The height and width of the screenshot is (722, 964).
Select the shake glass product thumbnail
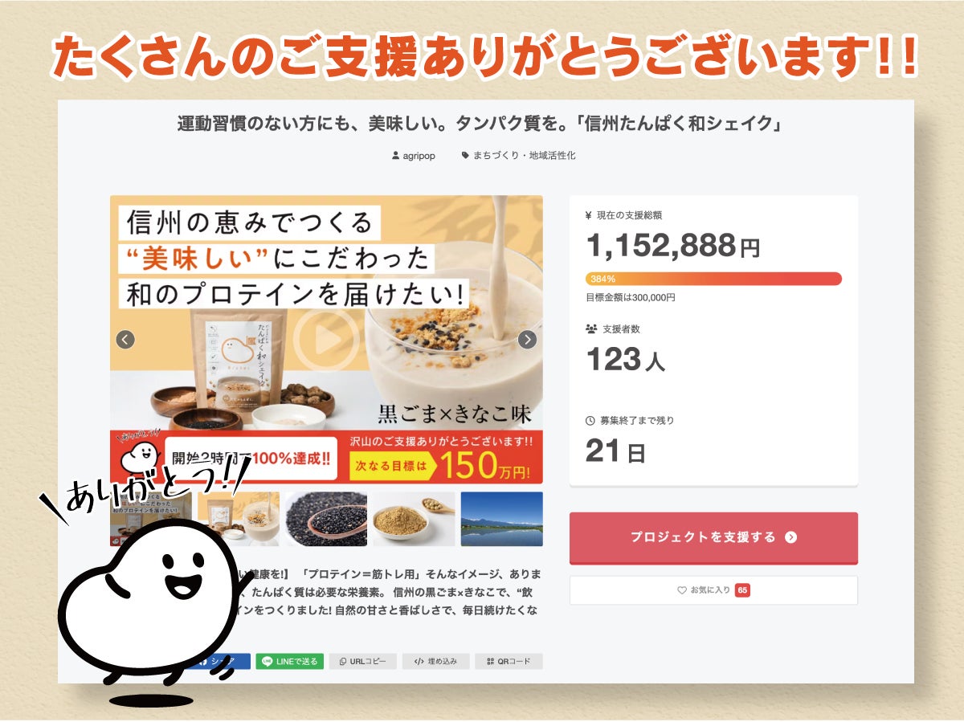(x=239, y=519)
